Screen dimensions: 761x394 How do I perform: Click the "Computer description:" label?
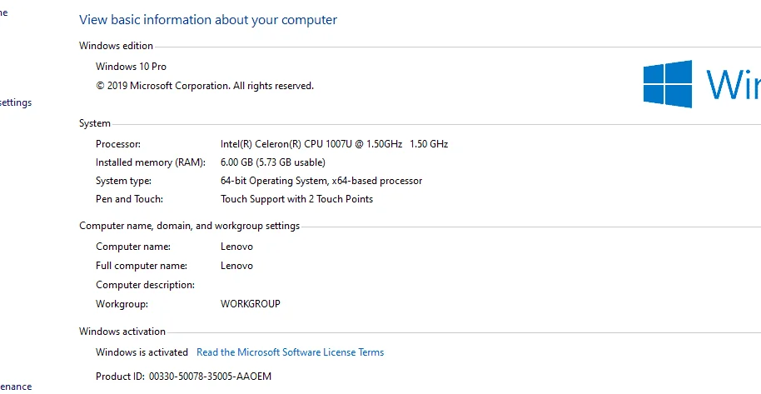145,285
